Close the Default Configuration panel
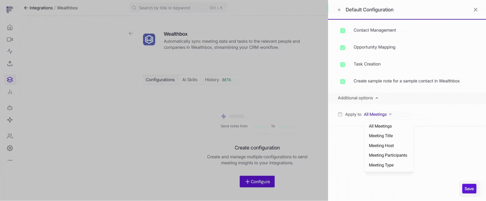The height and width of the screenshot is (201, 486). (476, 10)
